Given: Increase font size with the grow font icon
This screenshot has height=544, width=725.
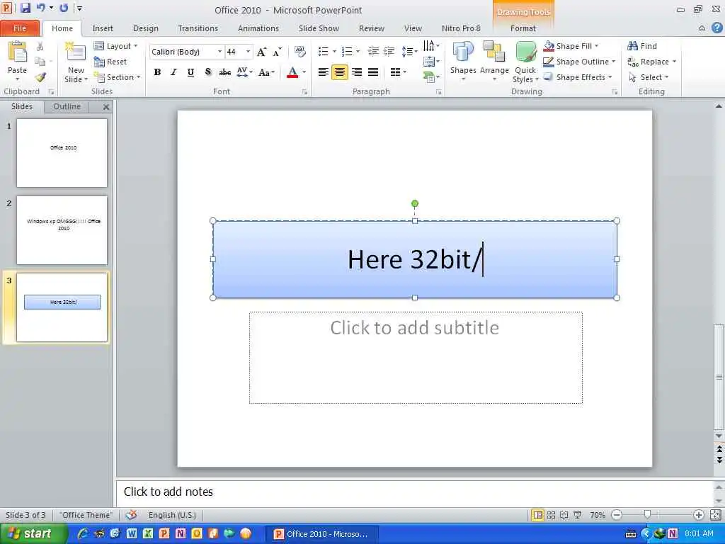Looking at the screenshot, I should point(262,52).
